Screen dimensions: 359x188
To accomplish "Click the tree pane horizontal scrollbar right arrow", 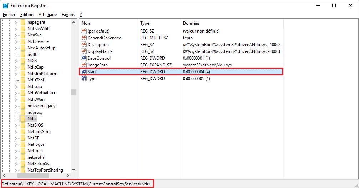I will 68,176.
